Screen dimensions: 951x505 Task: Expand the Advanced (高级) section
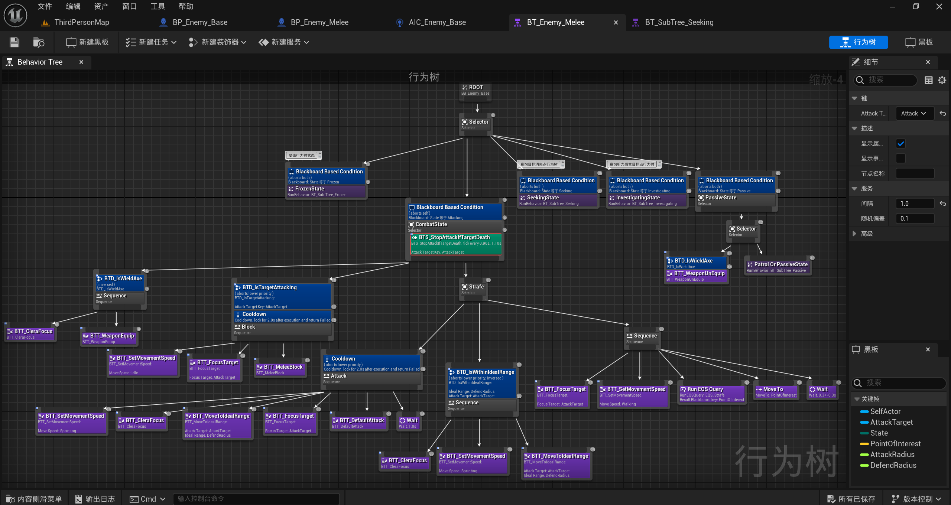pos(854,234)
